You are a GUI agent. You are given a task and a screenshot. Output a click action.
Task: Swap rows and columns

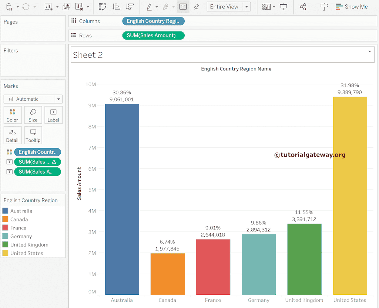102,7
